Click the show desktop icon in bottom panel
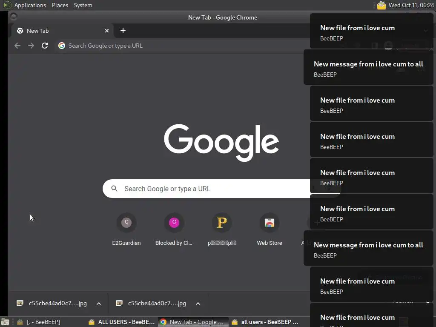Screen dimensions: 436x327 5,322
